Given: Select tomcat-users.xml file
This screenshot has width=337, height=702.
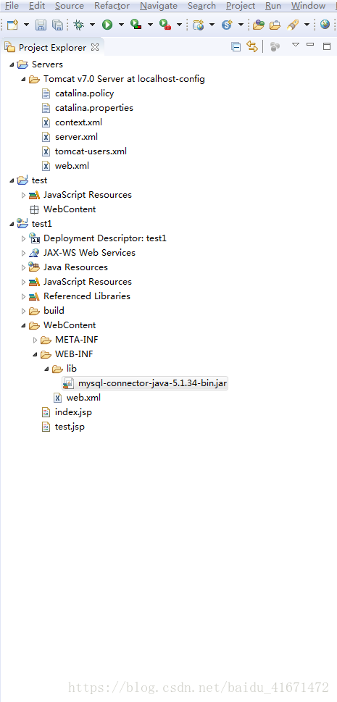Looking at the screenshot, I should click(x=91, y=151).
